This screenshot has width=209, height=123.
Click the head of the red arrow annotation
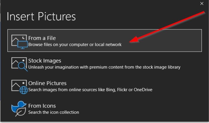tap(134, 40)
